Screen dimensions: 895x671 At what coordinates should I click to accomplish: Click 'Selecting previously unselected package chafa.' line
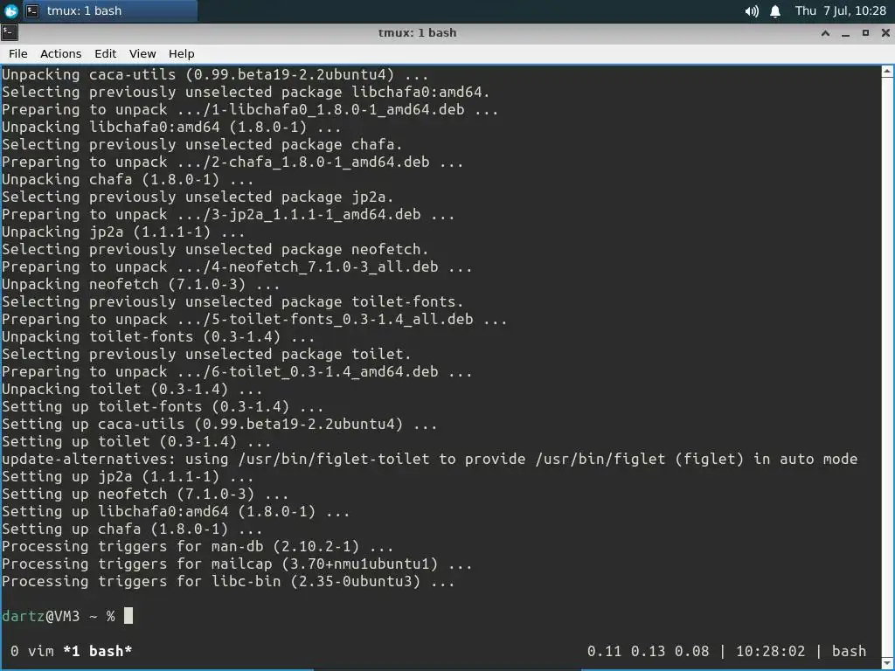(202, 144)
